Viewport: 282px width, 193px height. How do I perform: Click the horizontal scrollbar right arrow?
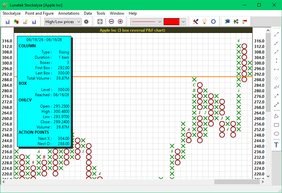coord(263,182)
